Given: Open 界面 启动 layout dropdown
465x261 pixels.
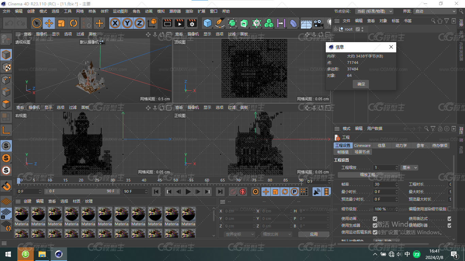Looking at the screenshot, I should click(435, 11).
